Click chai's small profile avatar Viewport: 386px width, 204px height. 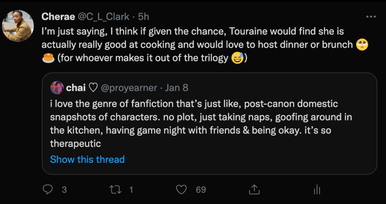pos(57,88)
